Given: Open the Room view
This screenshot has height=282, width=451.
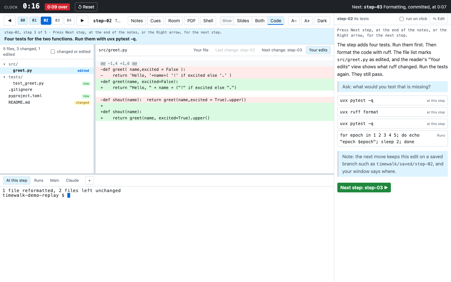Looking at the screenshot, I should pyautogui.click(x=174, y=21).
